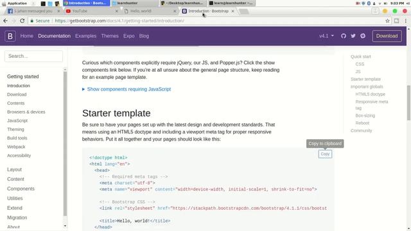Reload the page
The height and width of the screenshot is (231, 411).
(x=22, y=21)
